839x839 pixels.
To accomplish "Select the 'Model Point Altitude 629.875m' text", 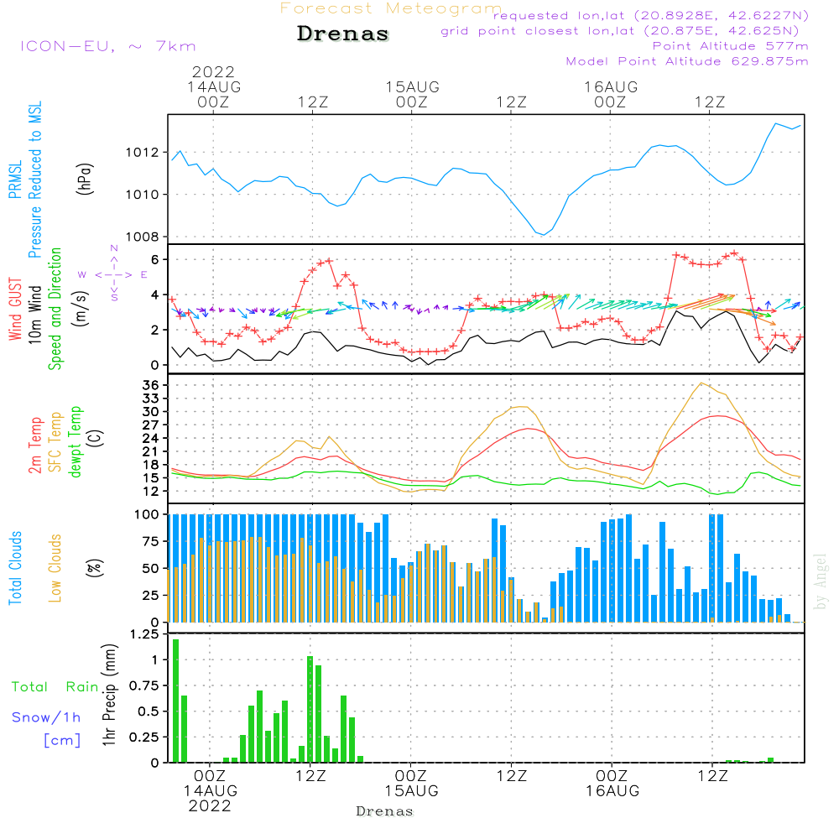I will pyautogui.click(x=687, y=61).
